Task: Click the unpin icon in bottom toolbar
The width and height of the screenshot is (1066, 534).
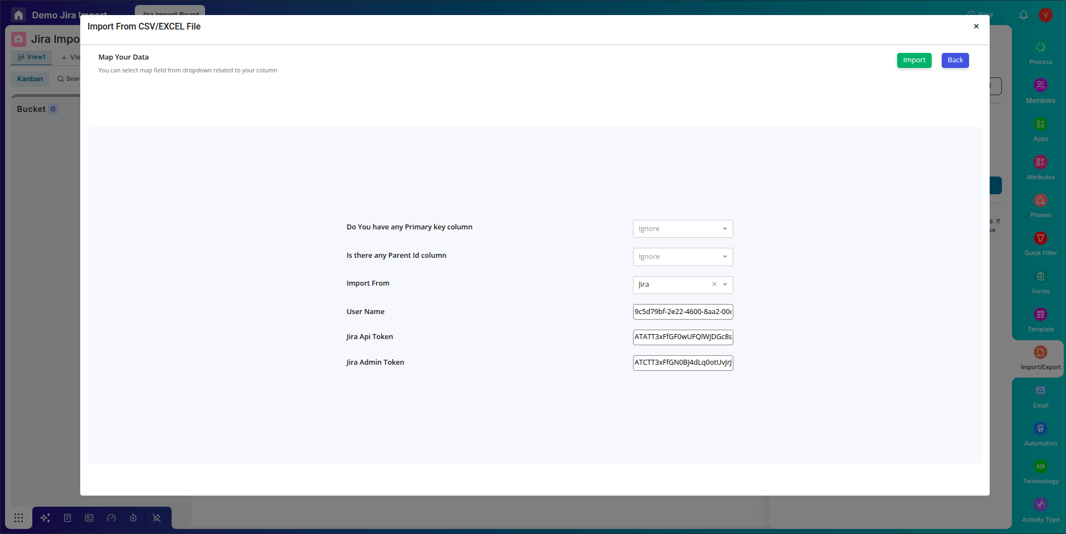Action: tap(157, 518)
